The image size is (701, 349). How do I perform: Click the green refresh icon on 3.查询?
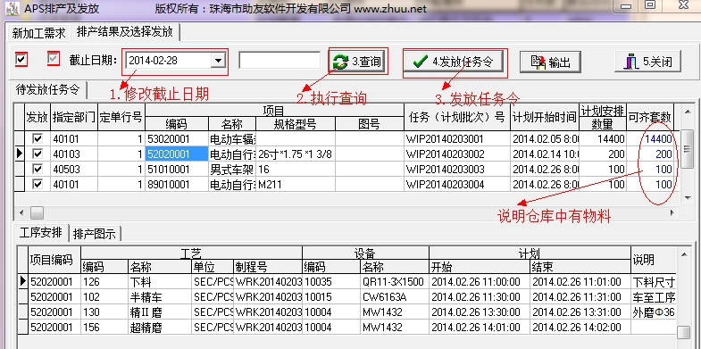(x=341, y=62)
